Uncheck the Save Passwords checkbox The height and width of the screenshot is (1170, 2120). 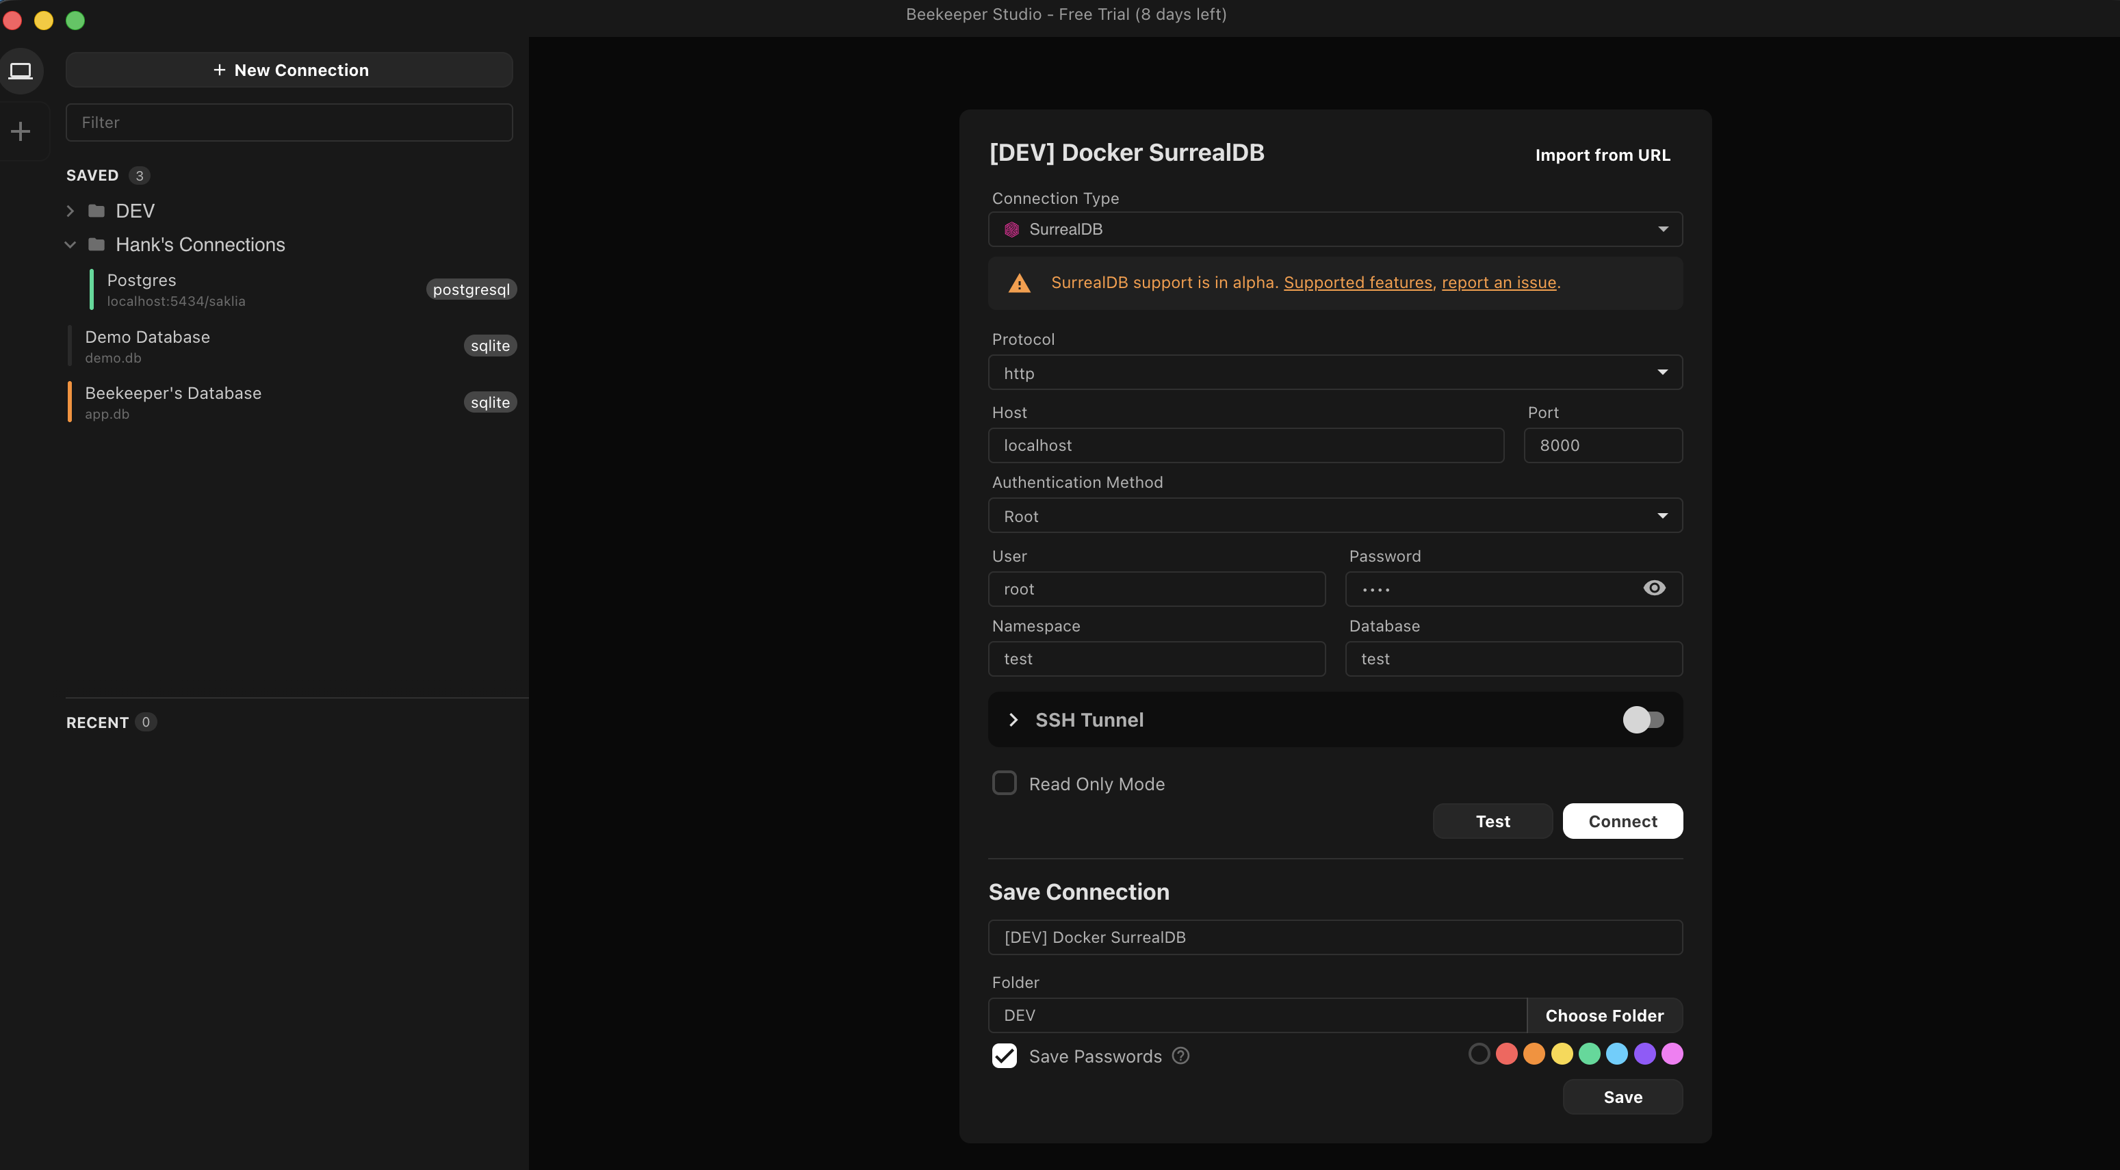1004,1056
